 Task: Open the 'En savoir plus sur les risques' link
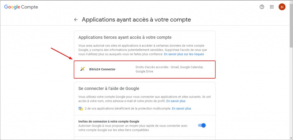[x=184, y=54]
